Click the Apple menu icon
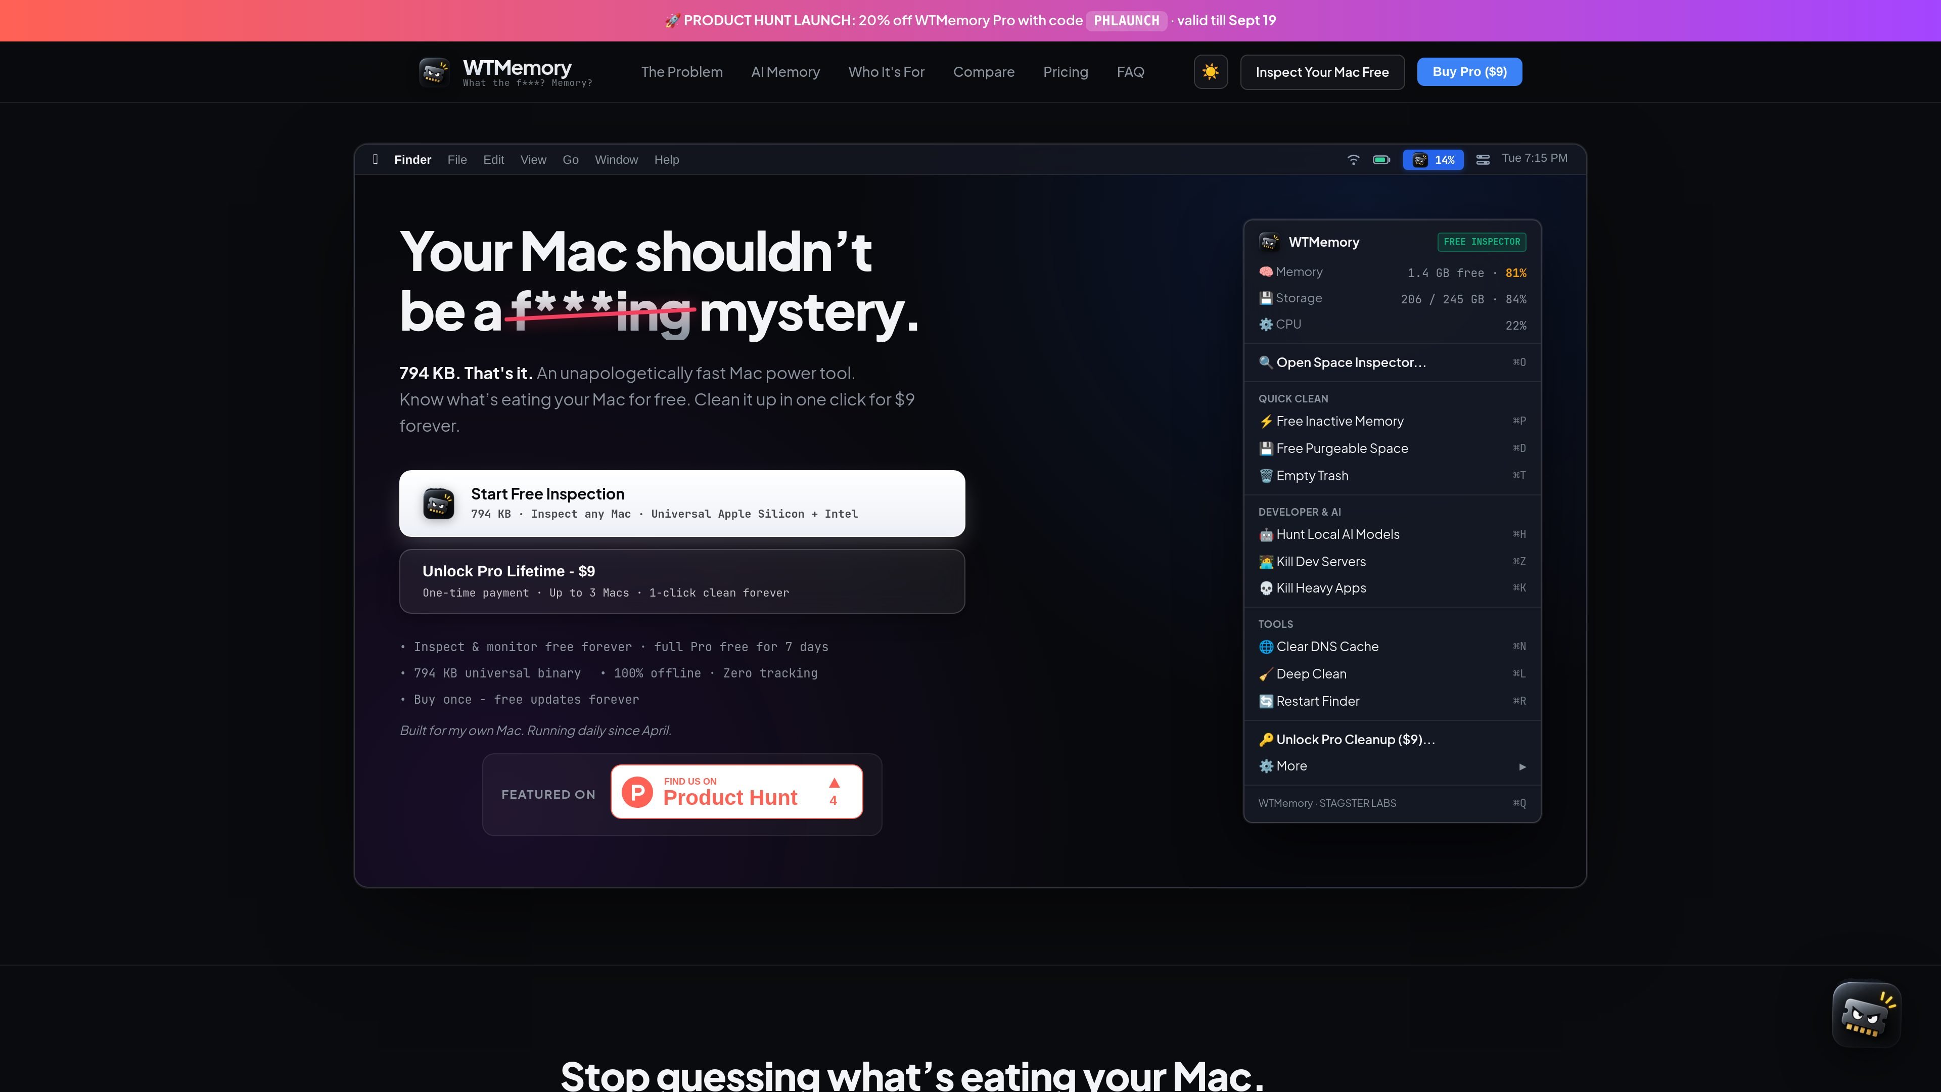Image resolution: width=1941 pixels, height=1092 pixels. coord(375,159)
